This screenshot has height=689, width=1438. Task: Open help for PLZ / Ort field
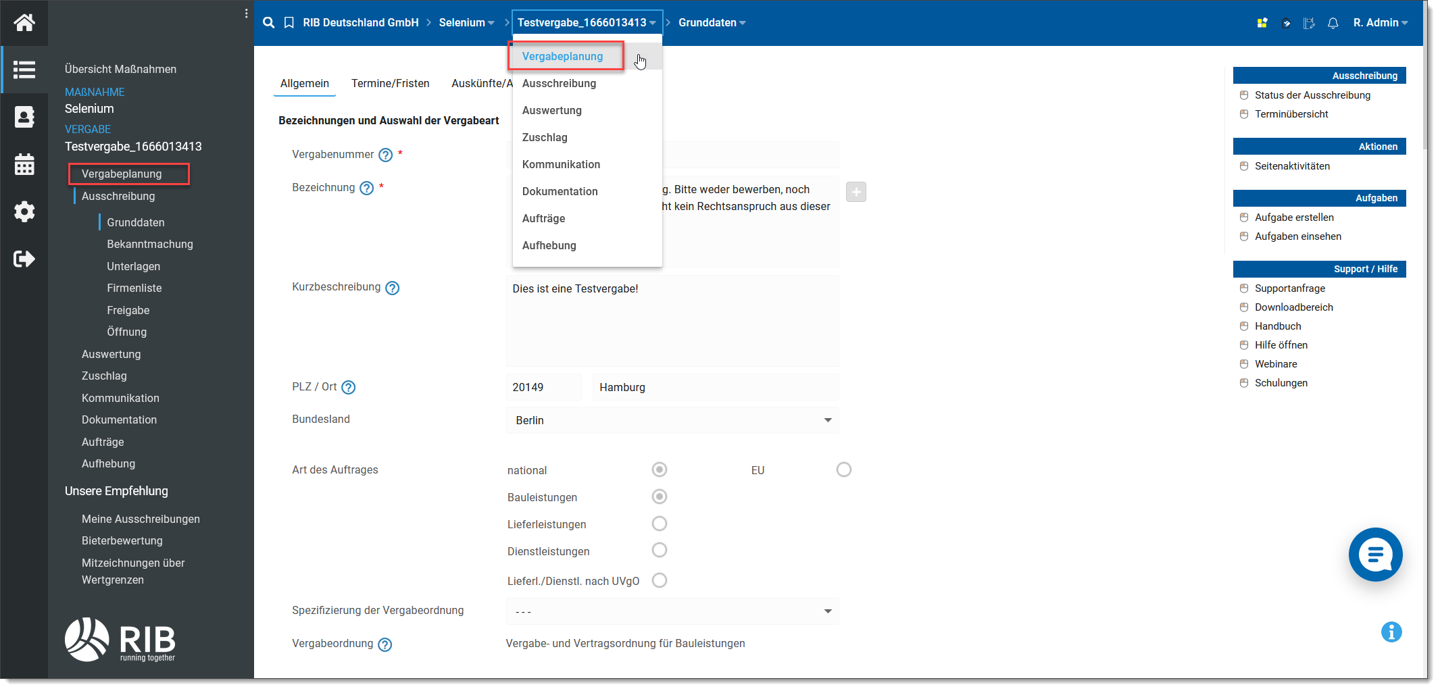(x=349, y=388)
